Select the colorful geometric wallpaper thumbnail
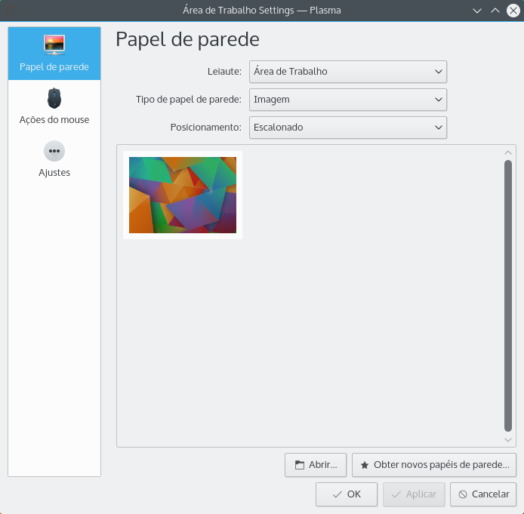Image resolution: width=524 pixels, height=514 pixels. tap(183, 195)
